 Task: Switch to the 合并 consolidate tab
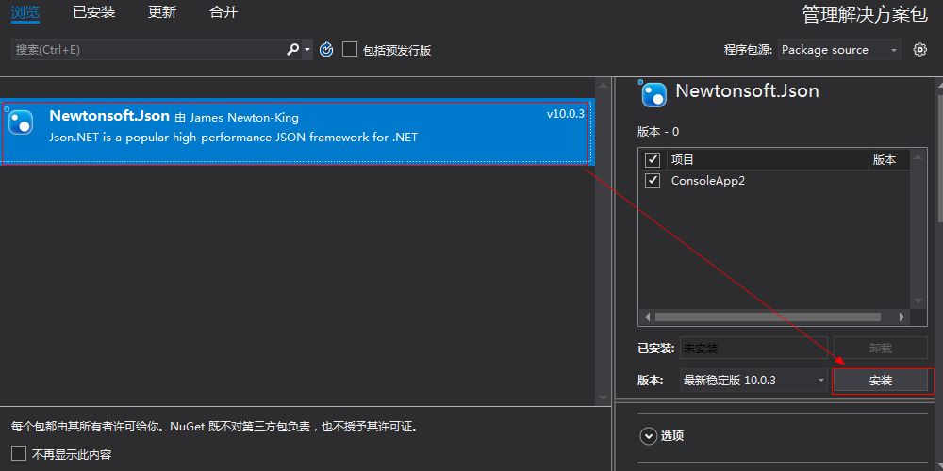(223, 12)
